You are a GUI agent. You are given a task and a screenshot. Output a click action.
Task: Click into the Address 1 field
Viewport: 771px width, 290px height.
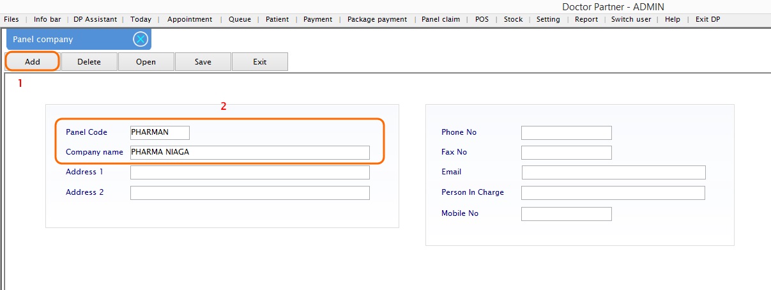(250, 172)
